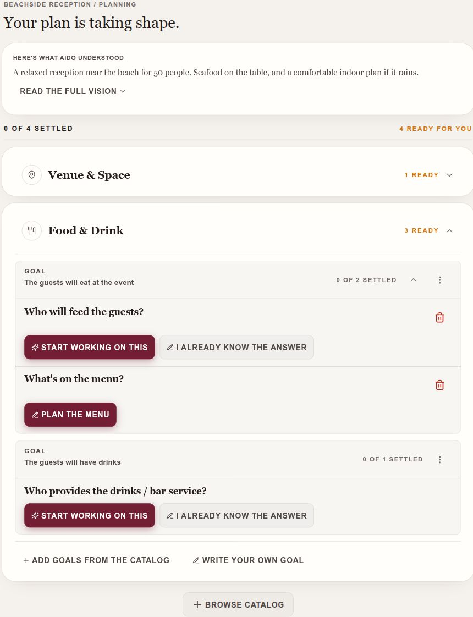This screenshot has width=473, height=617.
Task: Click Plan The Menu button
Action: (x=70, y=414)
